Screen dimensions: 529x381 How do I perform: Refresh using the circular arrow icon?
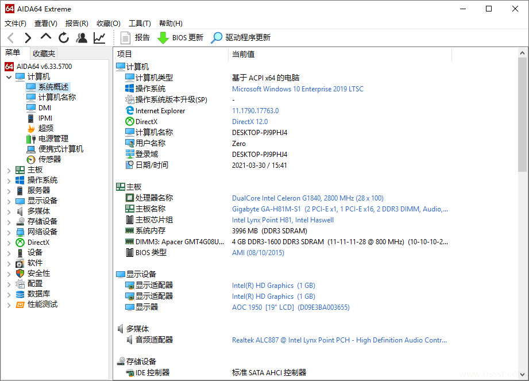click(x=64, y=37)
